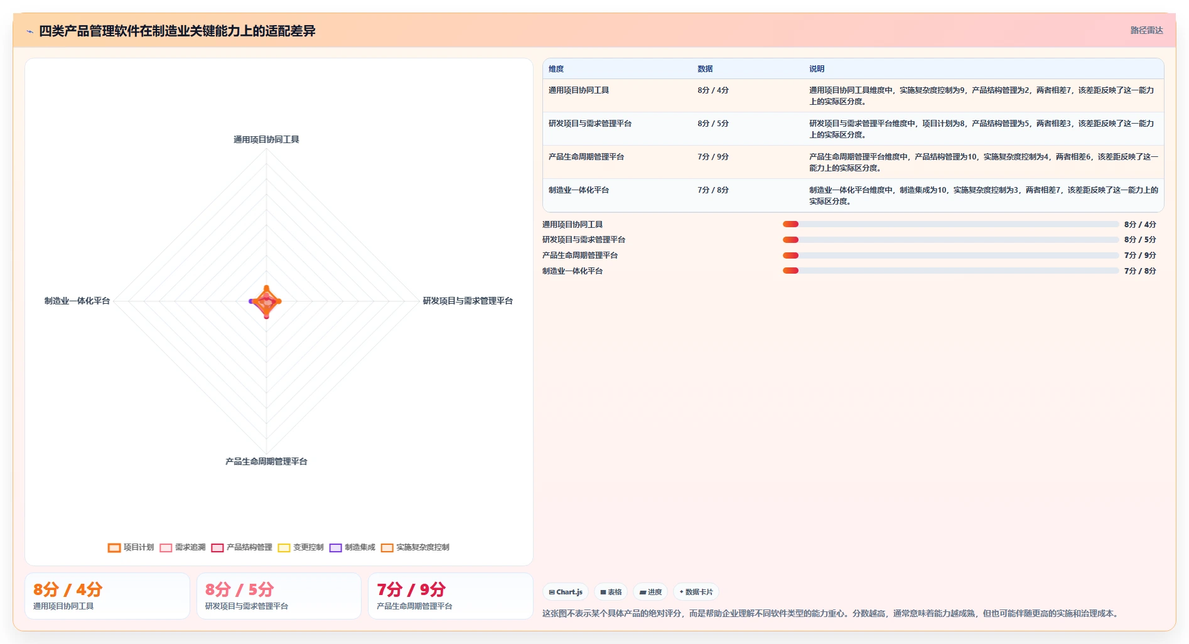
Task: Click progress list label 制造业一体化平台
Action: pos(573,271)
